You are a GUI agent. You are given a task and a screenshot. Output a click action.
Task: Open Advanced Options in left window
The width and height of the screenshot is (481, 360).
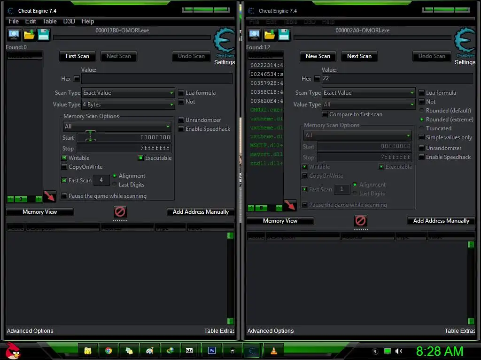click(30, 331)
